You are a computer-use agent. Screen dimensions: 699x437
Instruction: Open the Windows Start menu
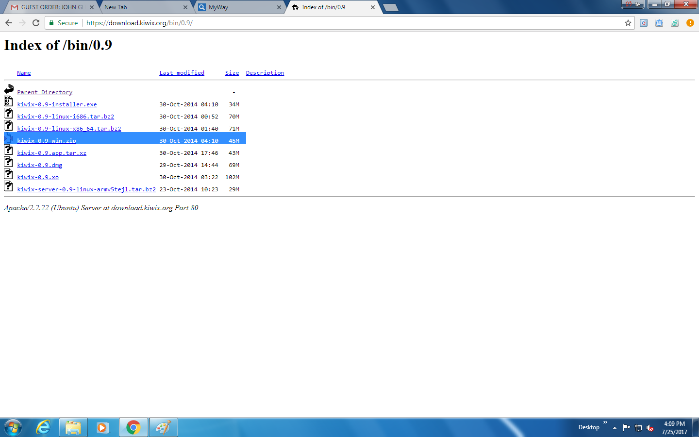point(13,427)
